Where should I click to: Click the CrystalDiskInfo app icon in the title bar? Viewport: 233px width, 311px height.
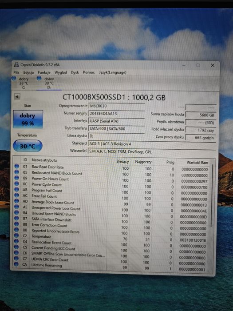(16, 65)
